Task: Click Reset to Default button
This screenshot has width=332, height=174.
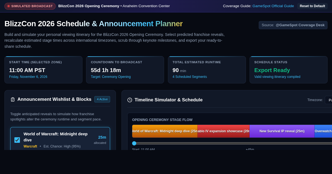Action: [312, 6]
